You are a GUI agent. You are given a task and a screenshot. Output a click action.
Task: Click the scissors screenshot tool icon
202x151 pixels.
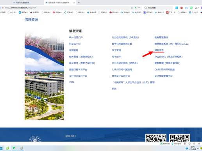(x=196, y=8)
